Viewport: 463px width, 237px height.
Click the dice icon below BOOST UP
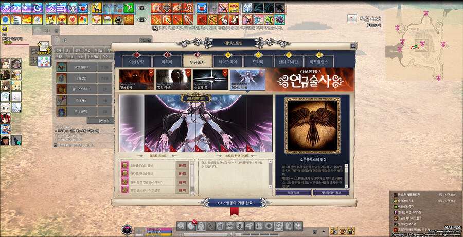coord(44,62)
